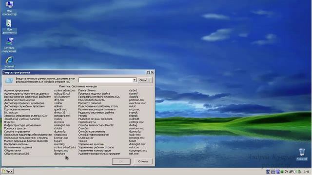This screenshot has height=175, width=312.
Task: Click the 'odbccp32.cpl' command text
Action: tap(62, 94)
